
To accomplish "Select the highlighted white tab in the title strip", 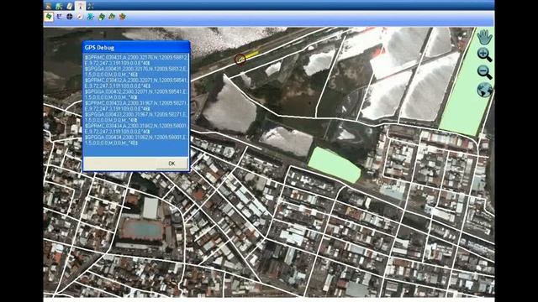I will pyautogui.click(x=81, y=6).
